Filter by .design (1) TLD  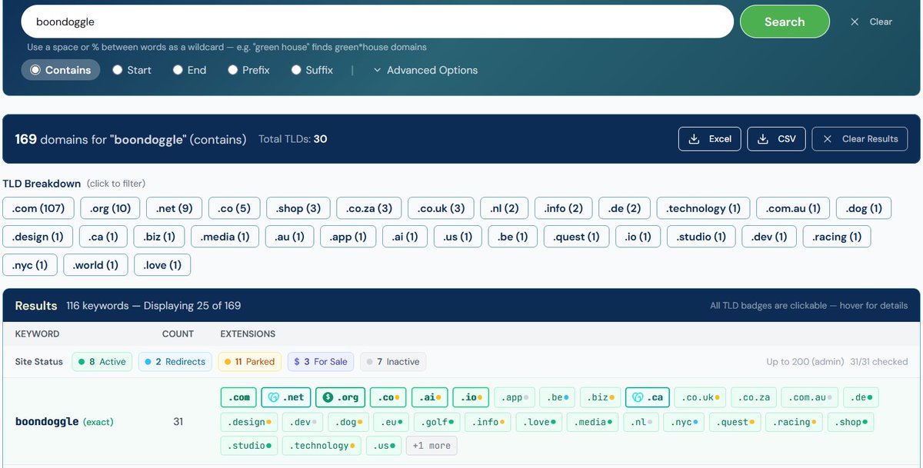click(x=38, y=237)
